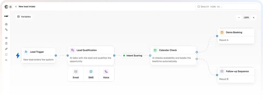The height and width of the screenshot is (99, 263).
Task: Toggle the sidebar panel icon
Action: (x=11, y=7)
